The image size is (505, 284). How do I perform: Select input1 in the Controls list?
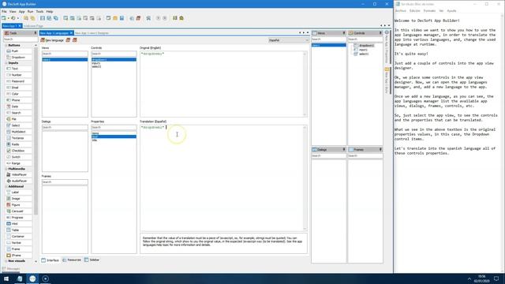[x=114, y=63]
